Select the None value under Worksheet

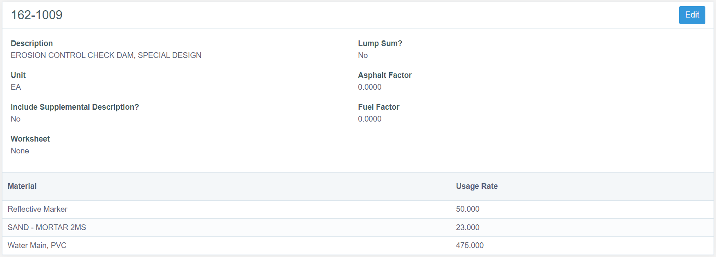tap(20, 151)
